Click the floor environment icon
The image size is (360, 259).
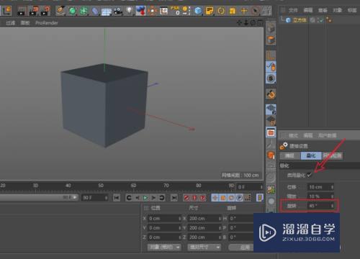106,12
